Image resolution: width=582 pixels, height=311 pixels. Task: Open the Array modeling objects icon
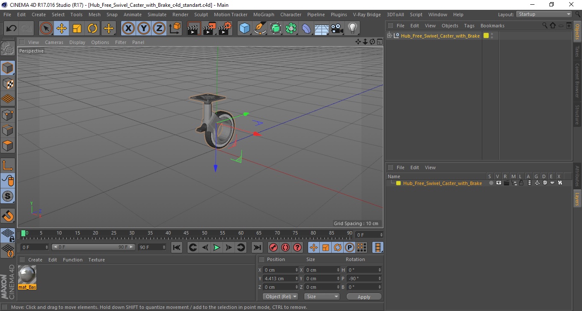[x=291, y=29]
